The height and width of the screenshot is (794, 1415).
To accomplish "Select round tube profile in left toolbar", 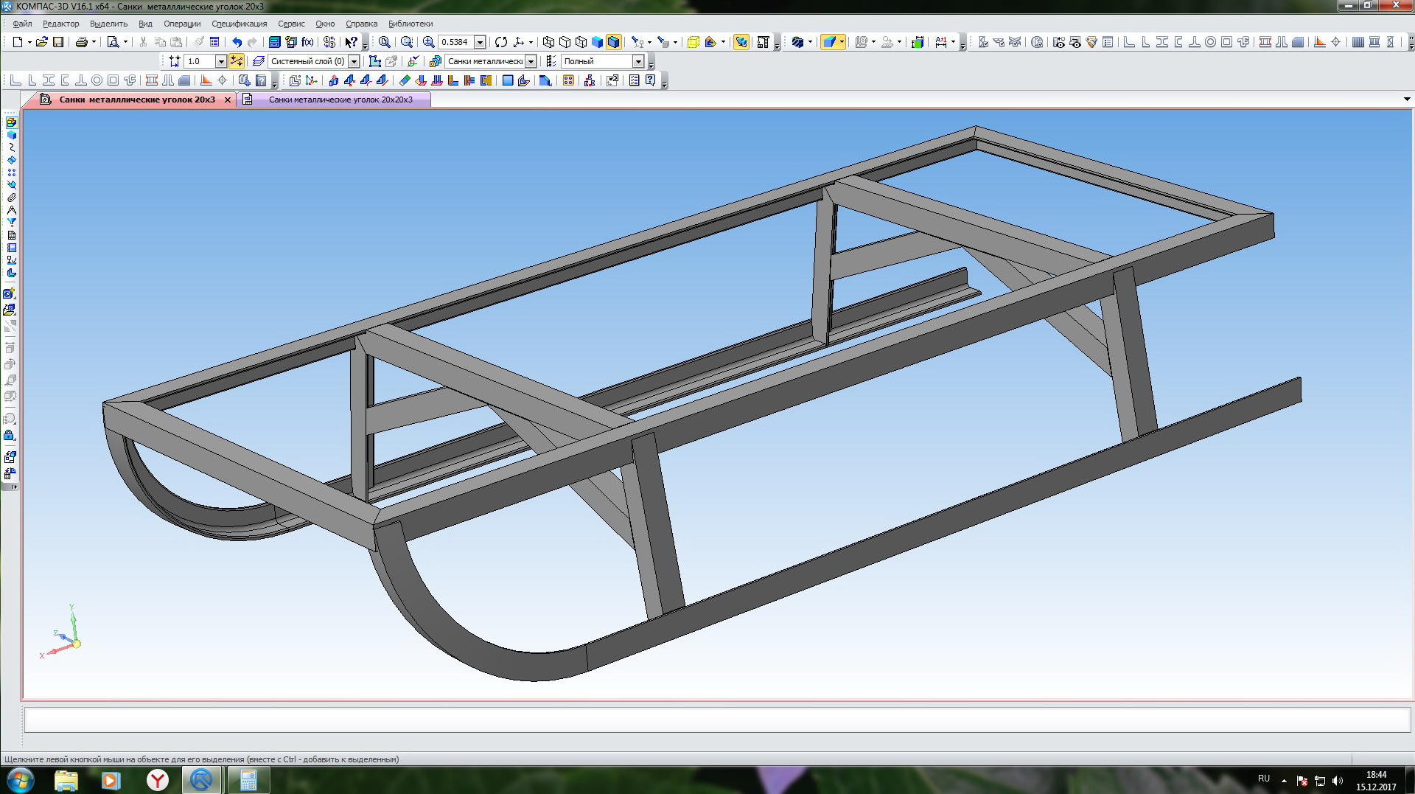I will 97,80.
